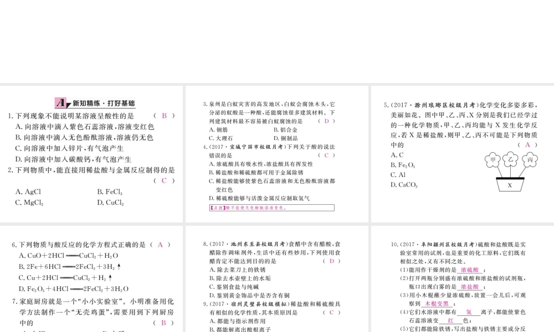Screen dimensions: 554x332
Task: Open the slide with questions 1 and 2
Action: pos(91,154)
